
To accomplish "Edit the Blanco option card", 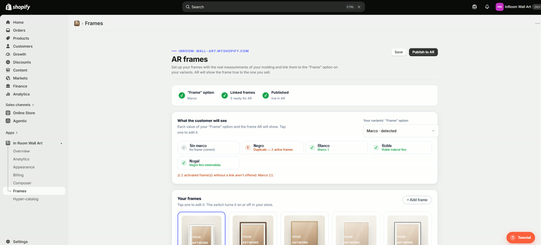I will pyautogui.click(x=337, y=148).
